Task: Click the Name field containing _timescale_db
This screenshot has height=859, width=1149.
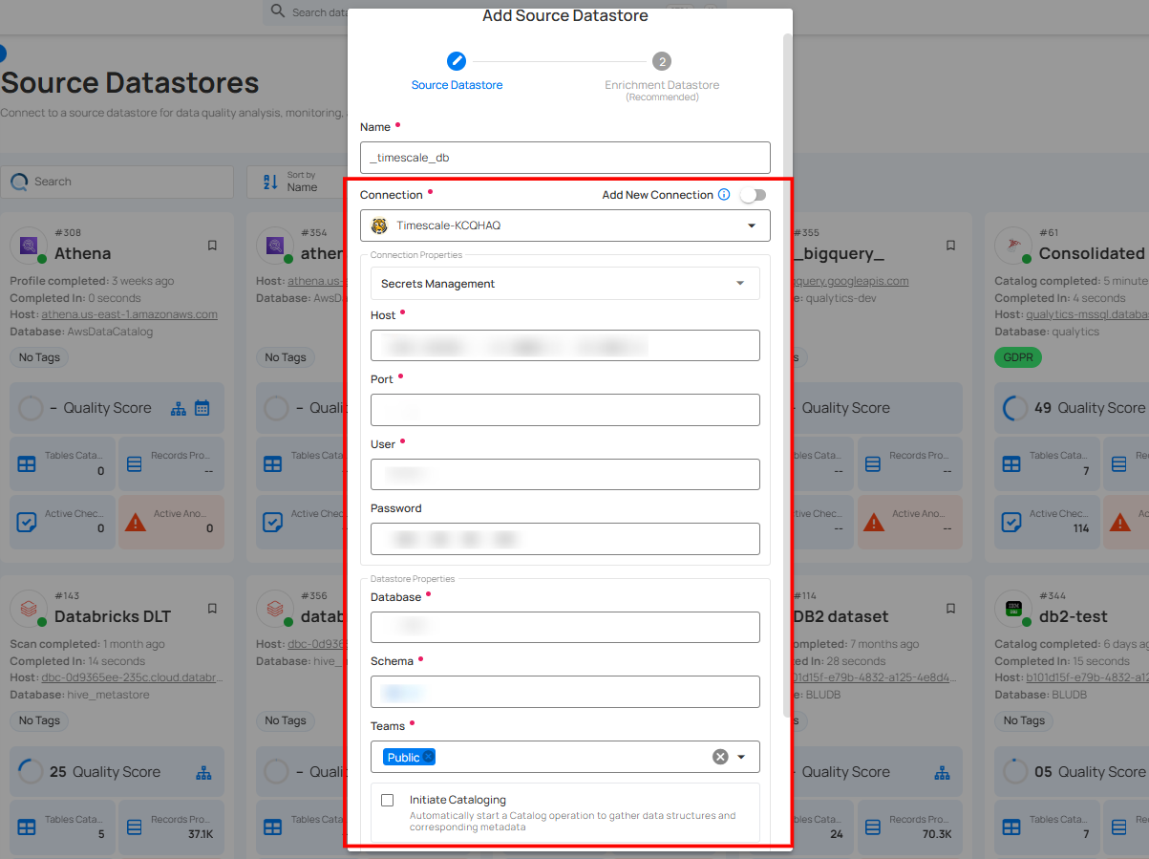Action: (x=564, y=157)
